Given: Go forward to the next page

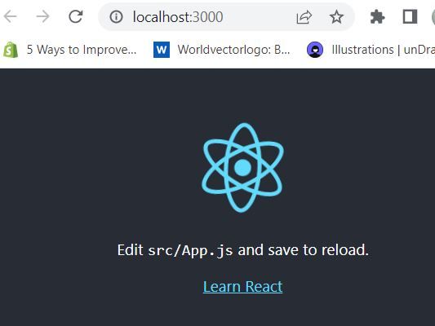Looking at the screenshot, I should [42, 16].
